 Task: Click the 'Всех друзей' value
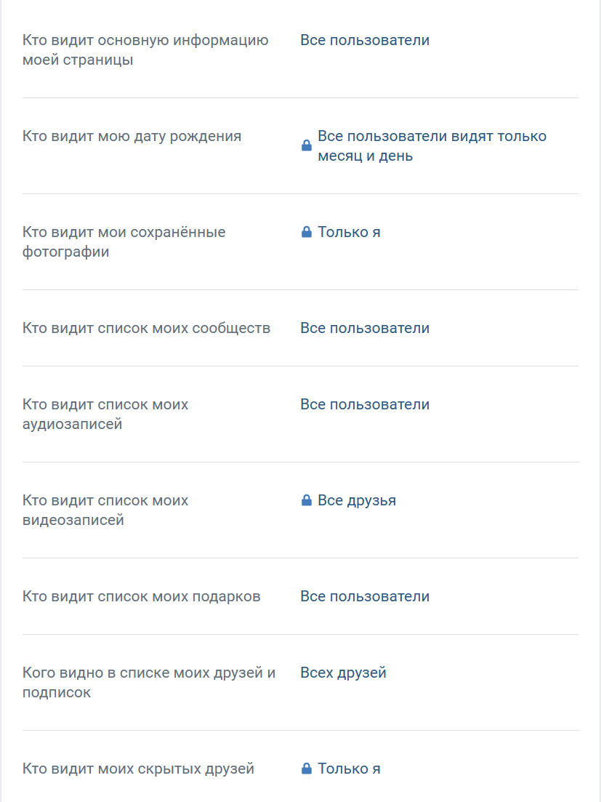click(343, 673)
